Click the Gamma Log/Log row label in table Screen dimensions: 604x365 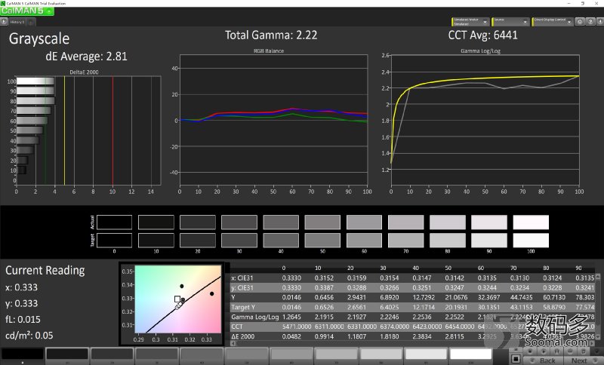(254, 317)
